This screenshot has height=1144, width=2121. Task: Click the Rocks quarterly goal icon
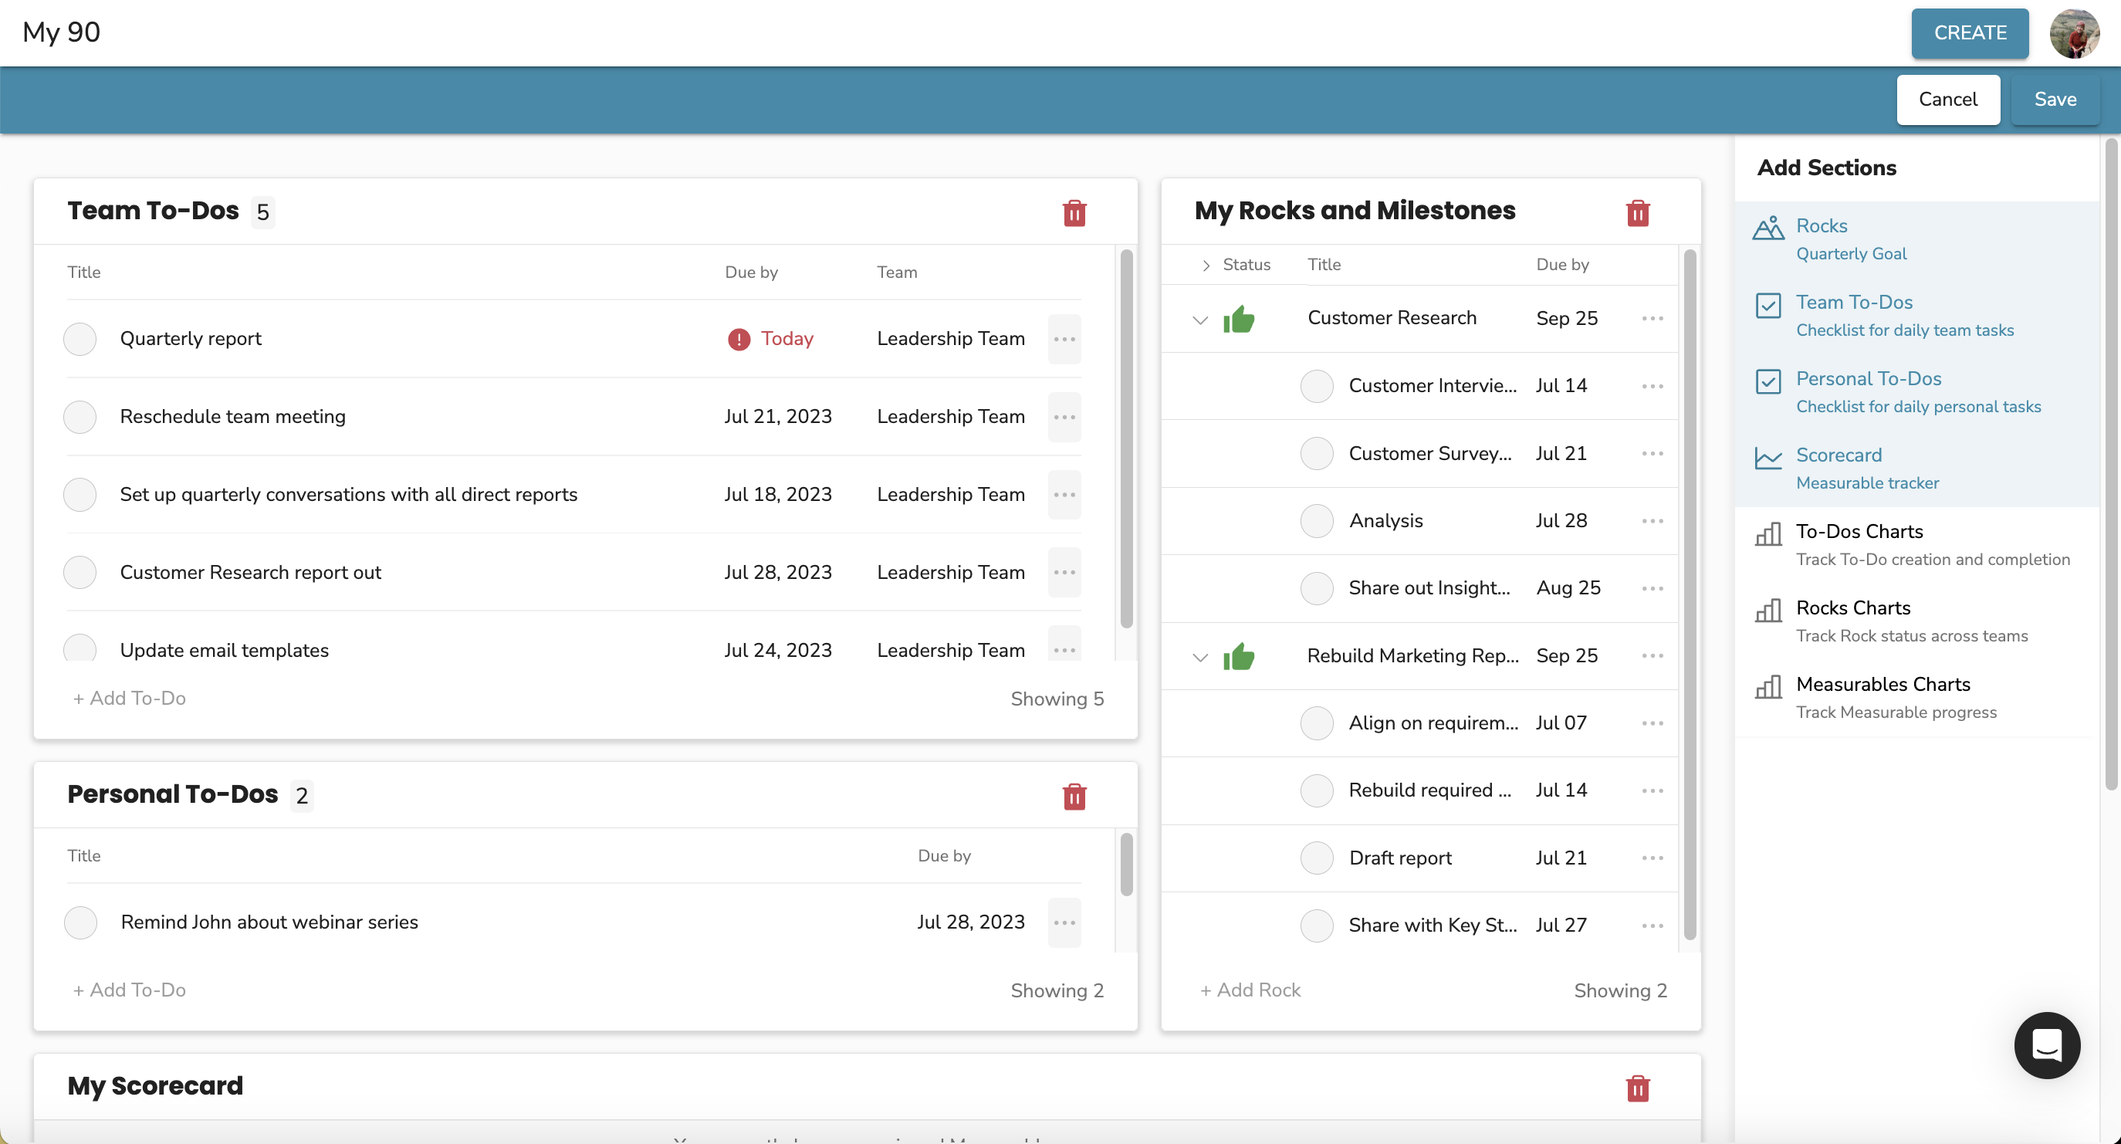pyautogui.click(x=1768, y=229)
